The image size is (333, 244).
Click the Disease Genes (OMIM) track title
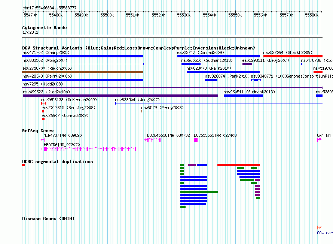click(48, 219)
